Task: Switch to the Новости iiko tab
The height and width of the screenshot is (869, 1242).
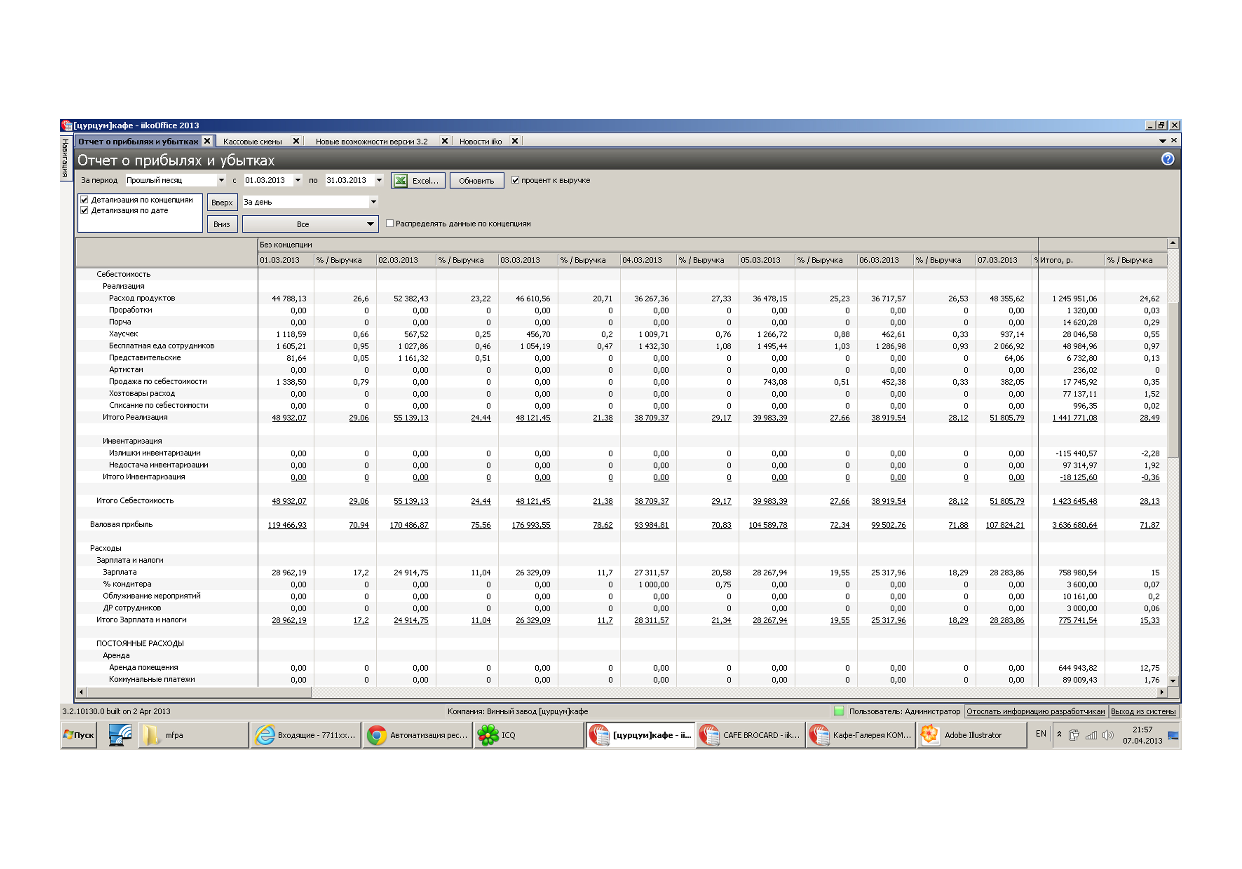Action: point(480,141)
